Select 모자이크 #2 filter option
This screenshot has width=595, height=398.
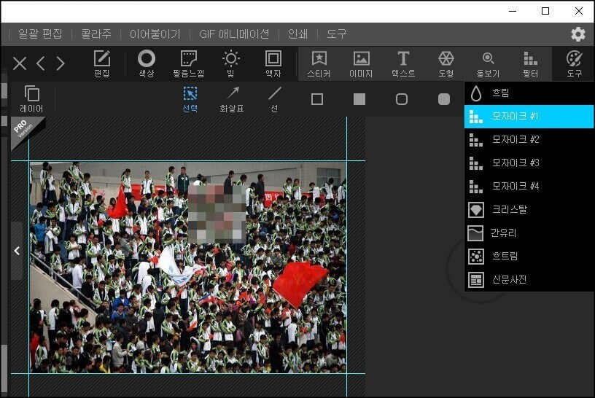529,140
